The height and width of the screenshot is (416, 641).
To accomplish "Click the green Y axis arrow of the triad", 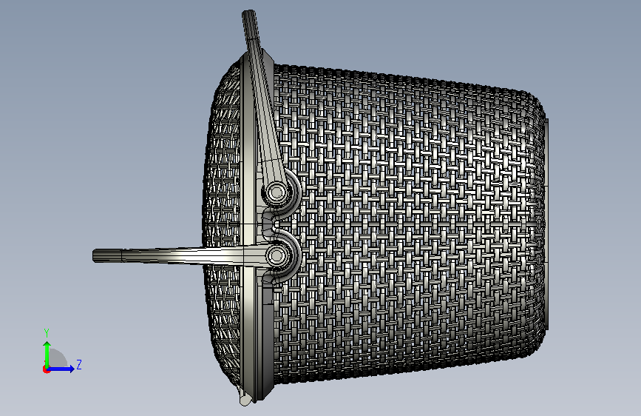I will point(47,354).
